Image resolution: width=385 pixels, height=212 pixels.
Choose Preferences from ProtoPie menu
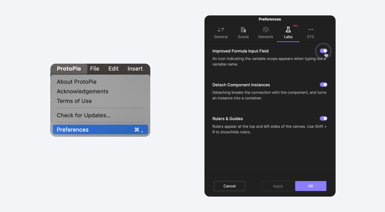click(x=100, y=130)
